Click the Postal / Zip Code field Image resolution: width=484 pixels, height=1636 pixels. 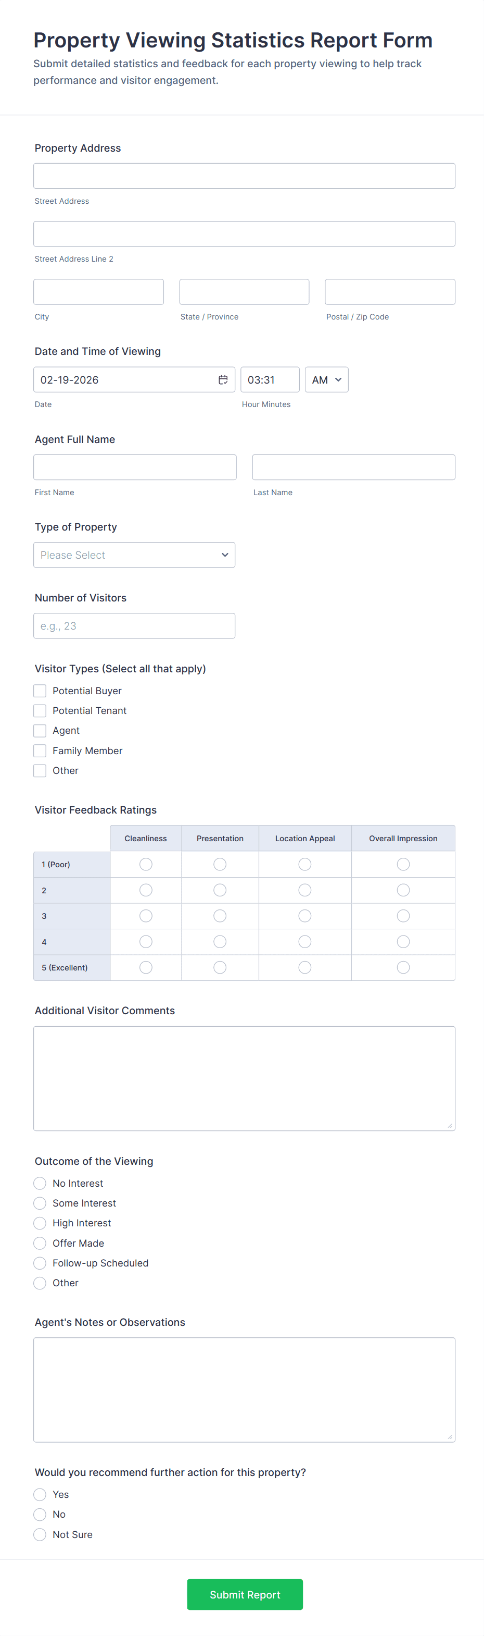tap(389, 292)
